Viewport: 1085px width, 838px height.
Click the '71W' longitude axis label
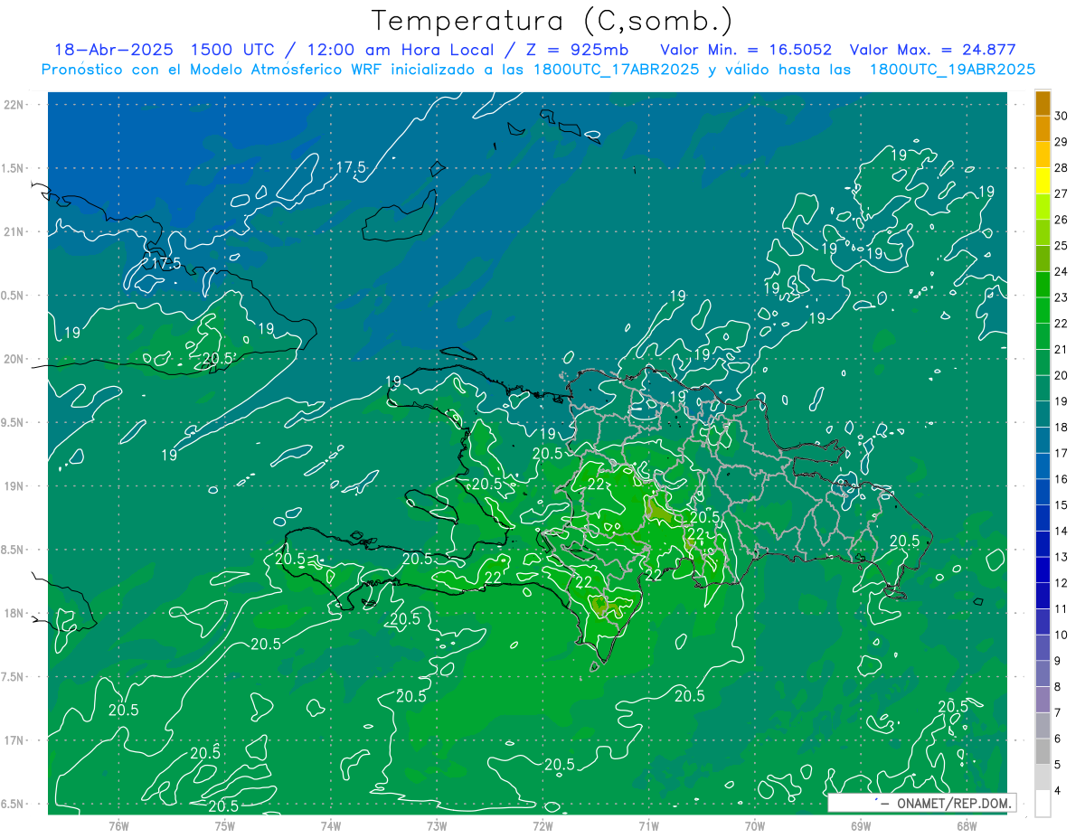648,826
